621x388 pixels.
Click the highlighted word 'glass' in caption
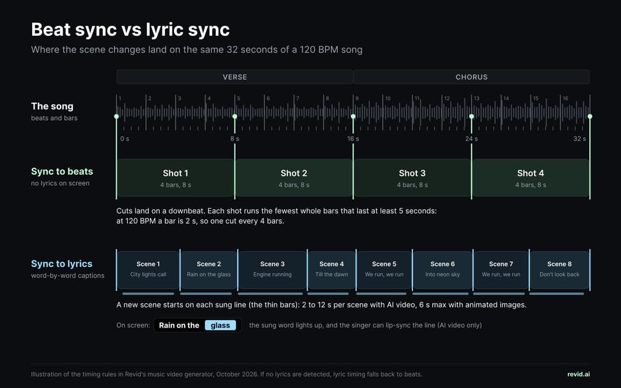220,325
